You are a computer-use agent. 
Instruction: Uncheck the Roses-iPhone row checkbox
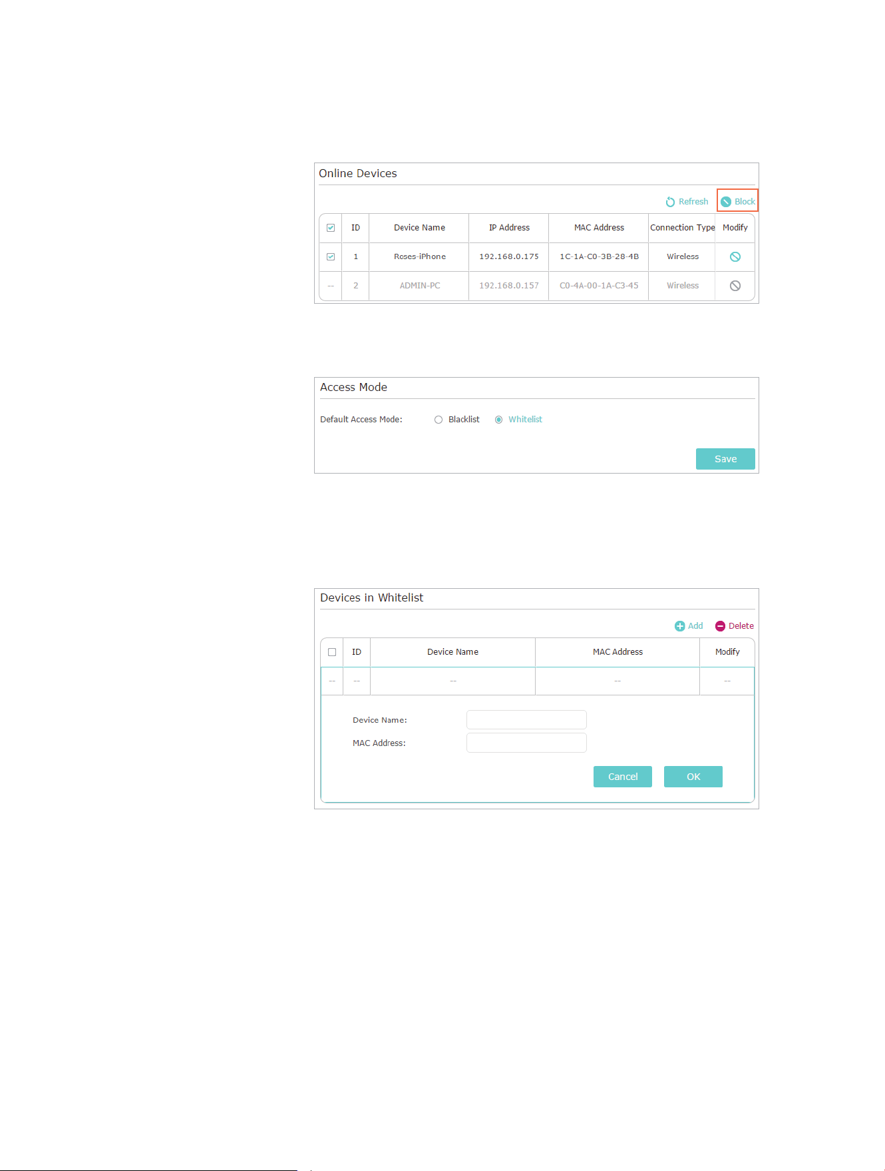[331, 256]
